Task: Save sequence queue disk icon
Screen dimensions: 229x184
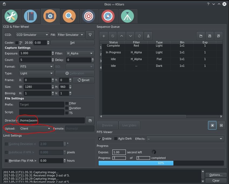Action: pos(210,36)
